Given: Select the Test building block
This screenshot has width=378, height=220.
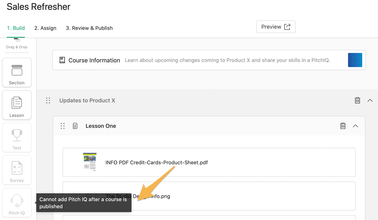Looking at the screenshot, I should (17, 137).
